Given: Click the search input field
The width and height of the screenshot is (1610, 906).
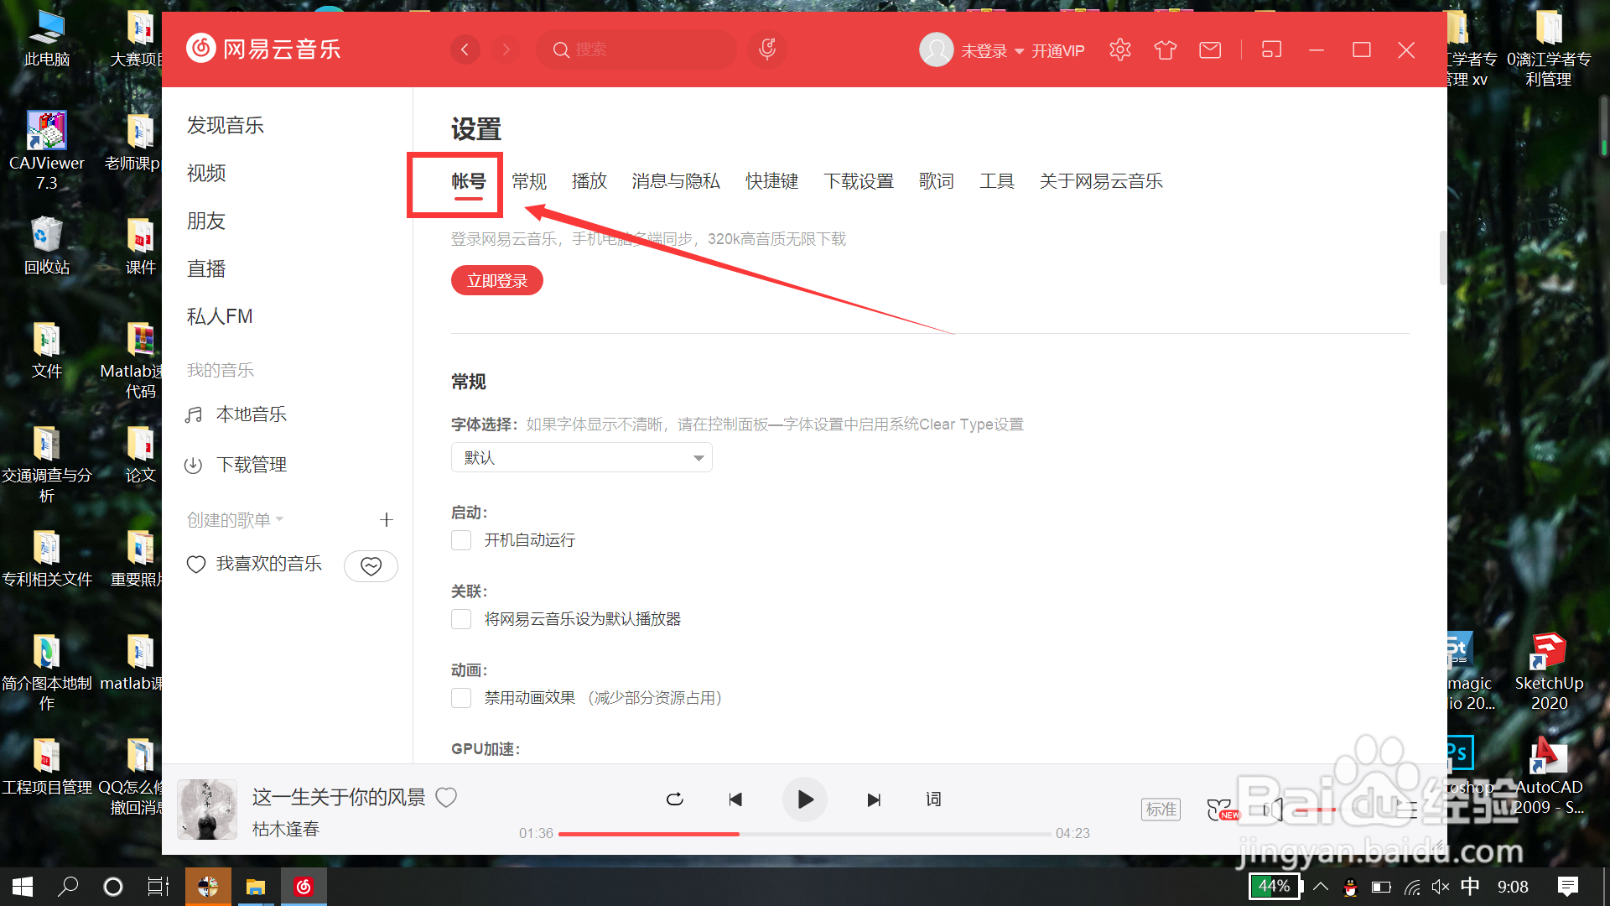Looking at the screenshot, I should click(636, 49).
